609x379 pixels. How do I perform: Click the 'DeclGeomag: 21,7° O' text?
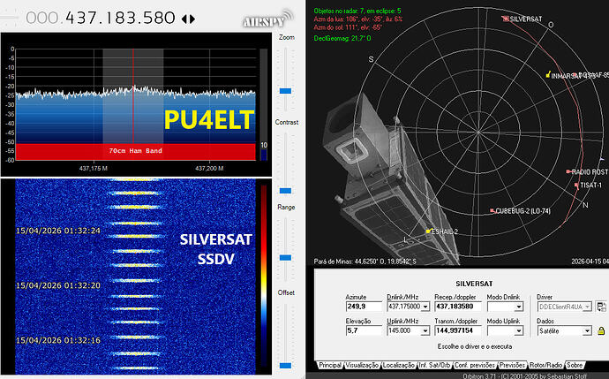(x=342, y=39)
